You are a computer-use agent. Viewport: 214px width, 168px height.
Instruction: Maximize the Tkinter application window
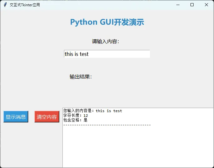[x=192, y=5]
